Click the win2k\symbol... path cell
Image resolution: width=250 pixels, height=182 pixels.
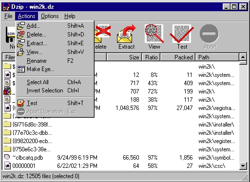coord(216,158)
